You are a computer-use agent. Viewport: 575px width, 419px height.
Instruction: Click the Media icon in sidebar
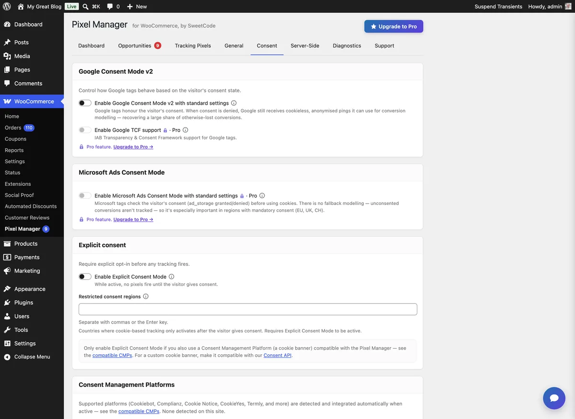pyautogui.click(x=7, y=56)
